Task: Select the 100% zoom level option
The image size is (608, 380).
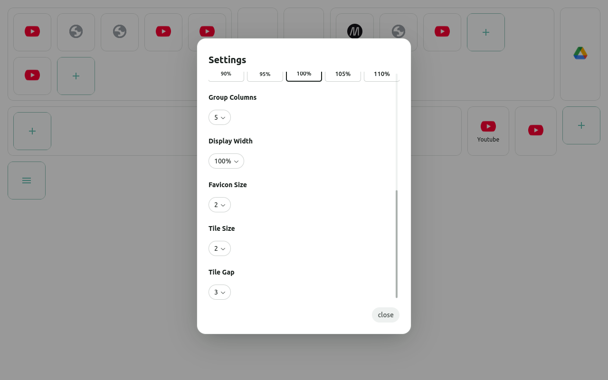Action: [304, 74]
